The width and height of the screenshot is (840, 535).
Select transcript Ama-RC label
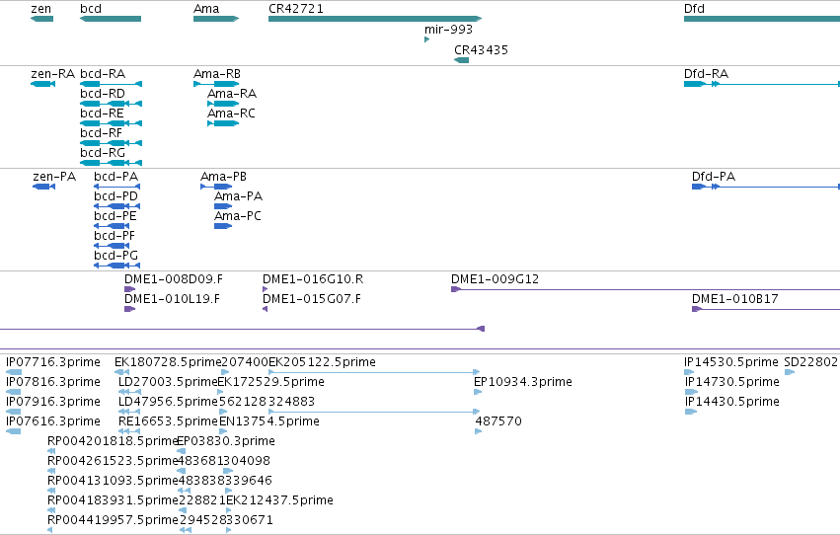coord(231,114)
